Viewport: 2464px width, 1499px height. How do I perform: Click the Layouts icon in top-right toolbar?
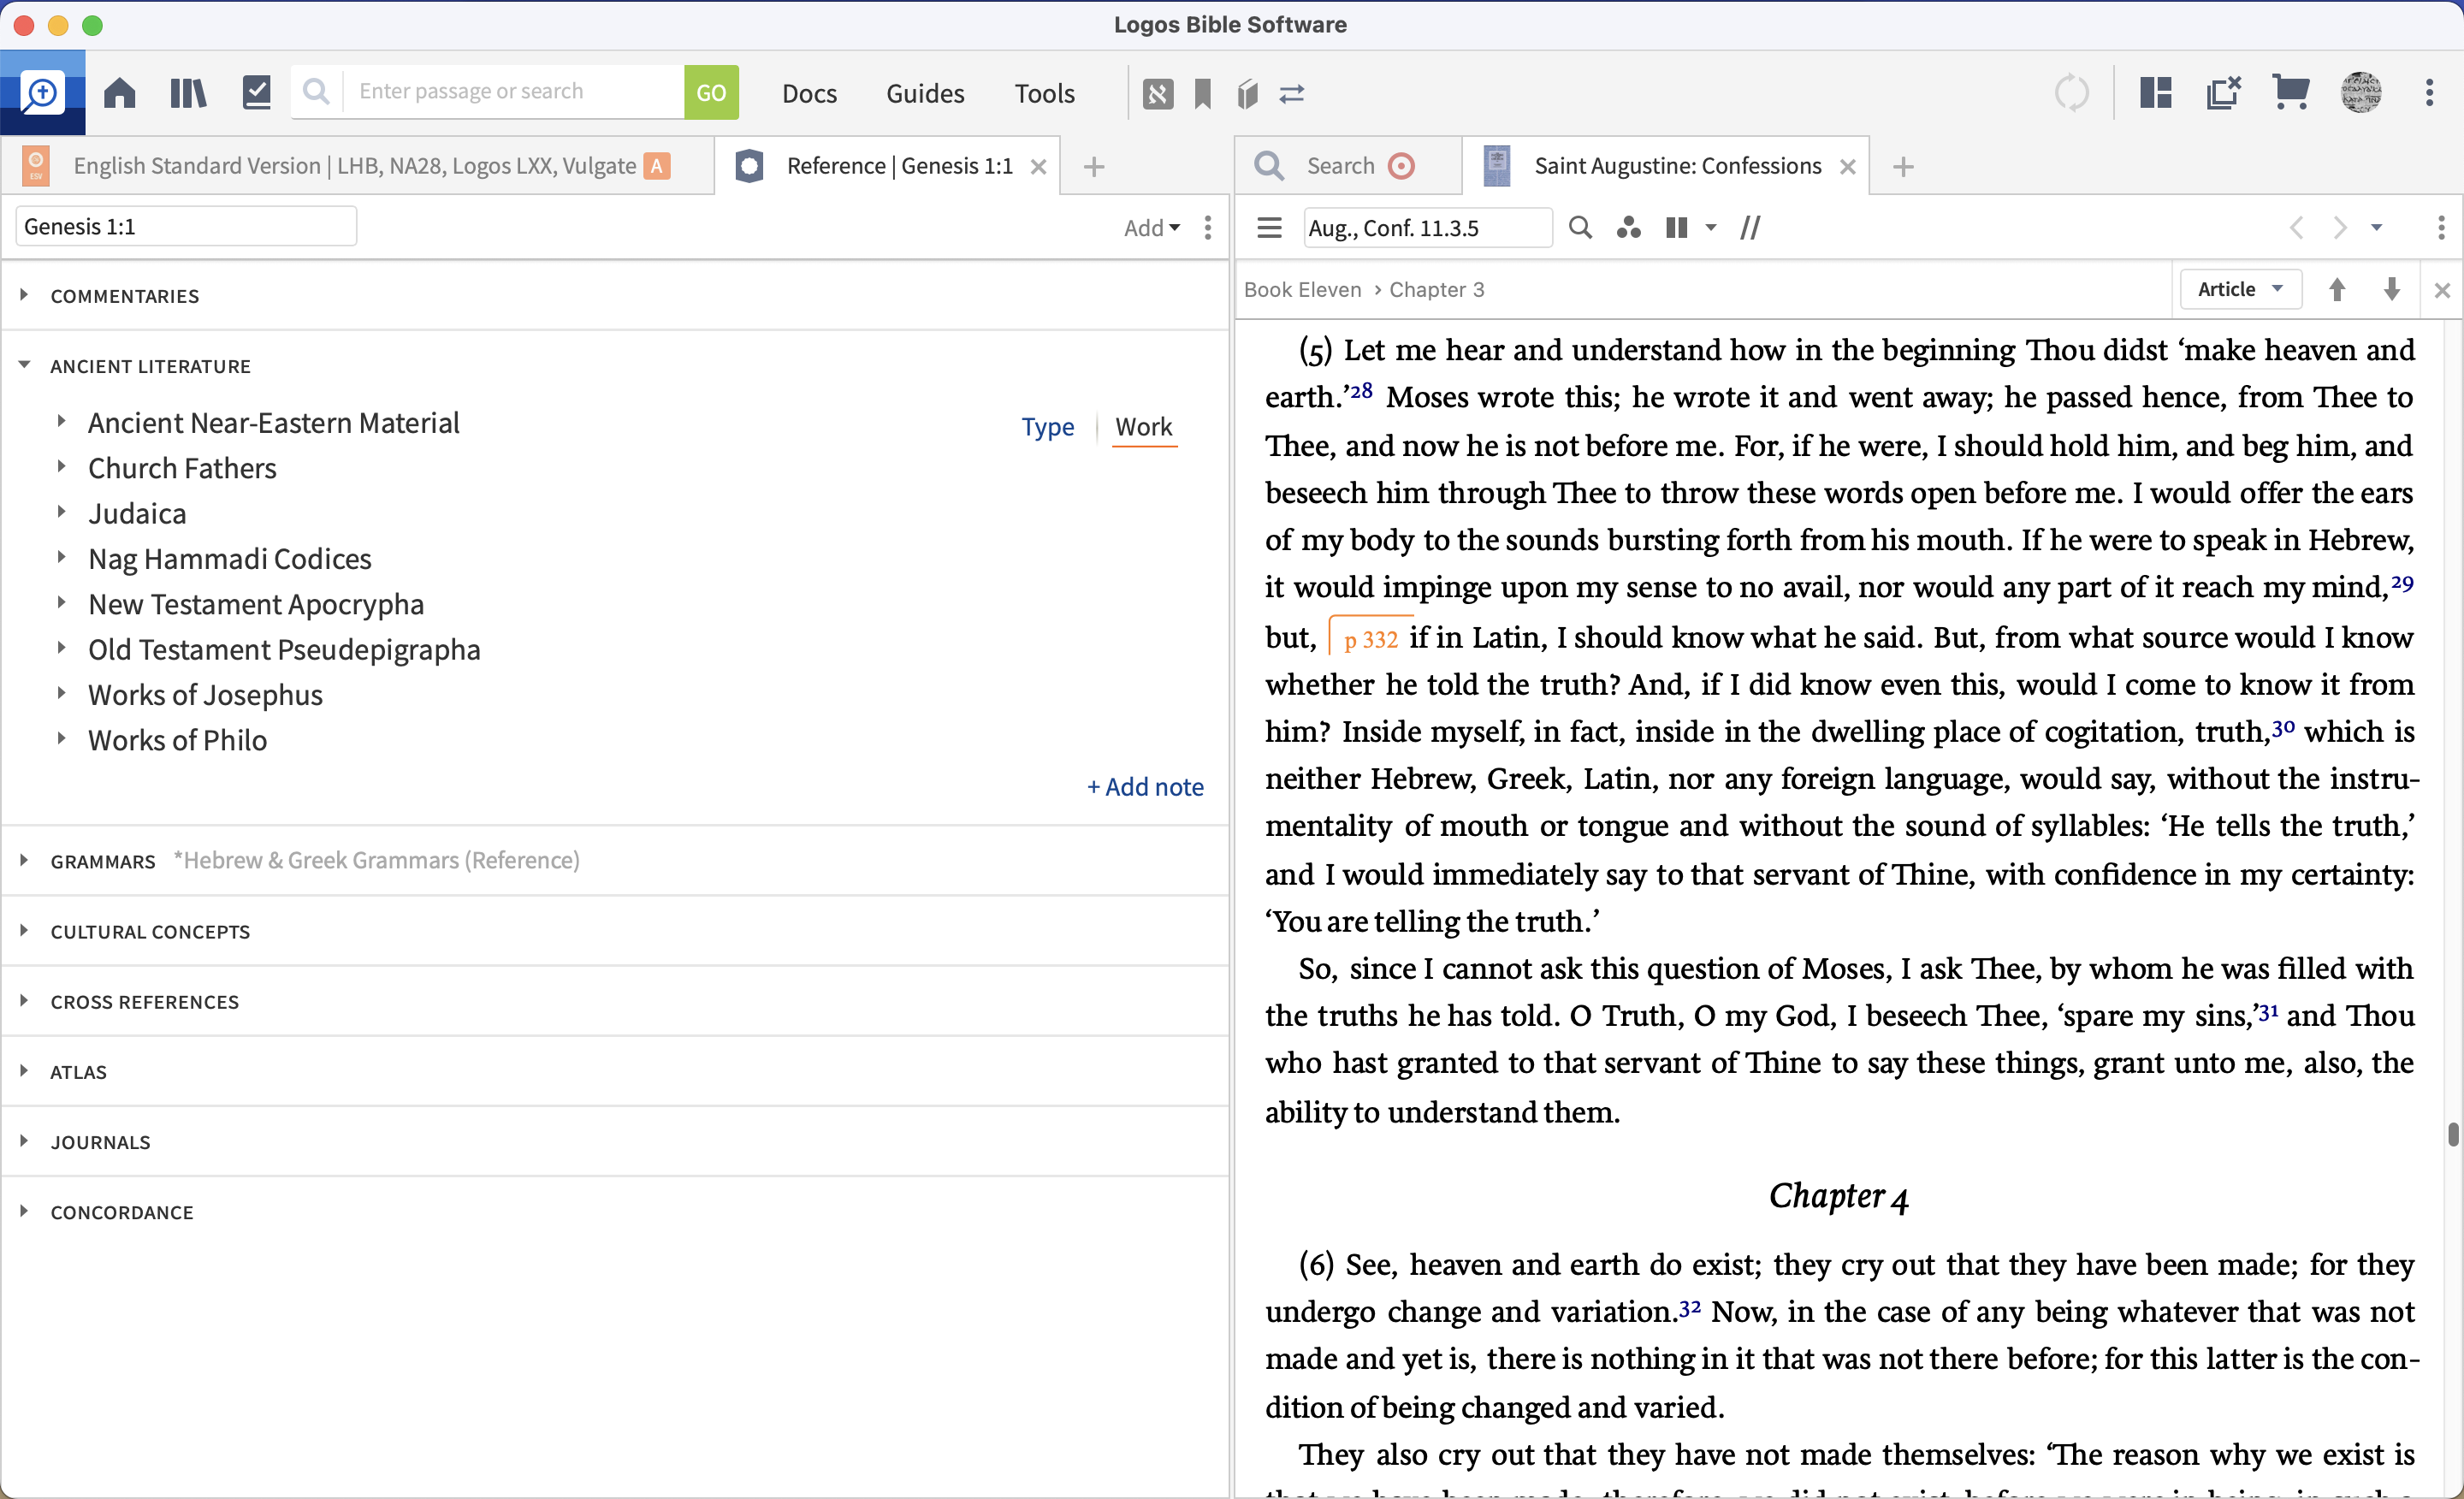coord(2155,93)
